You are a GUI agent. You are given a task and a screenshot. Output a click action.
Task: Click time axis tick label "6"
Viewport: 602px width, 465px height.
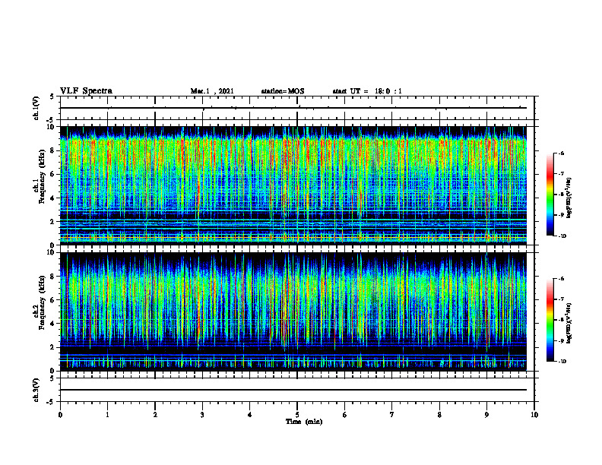click(x=345, y=415)
